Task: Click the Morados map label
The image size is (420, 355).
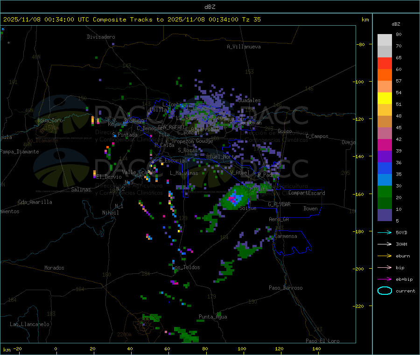Action: coord(54,268)
